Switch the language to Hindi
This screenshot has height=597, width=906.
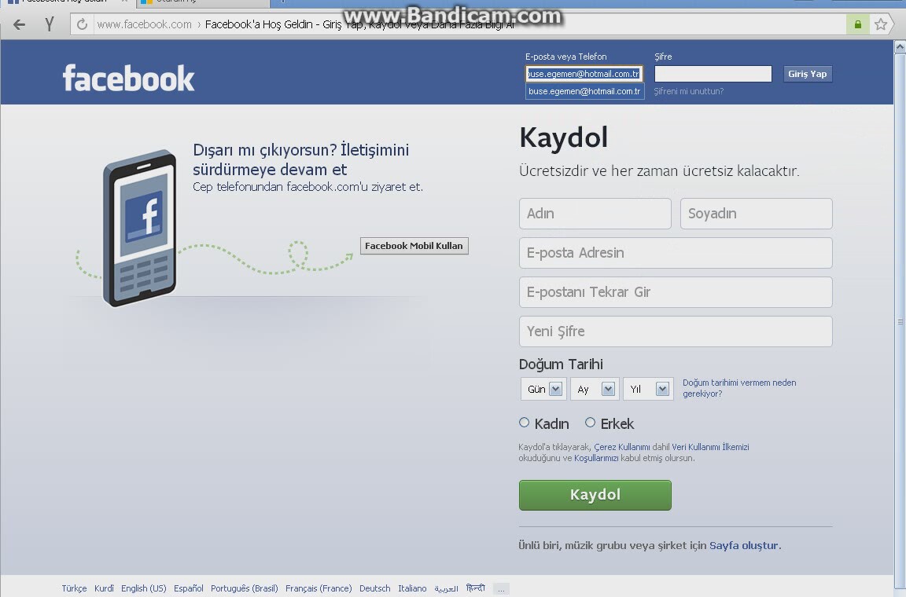[476, 588]
